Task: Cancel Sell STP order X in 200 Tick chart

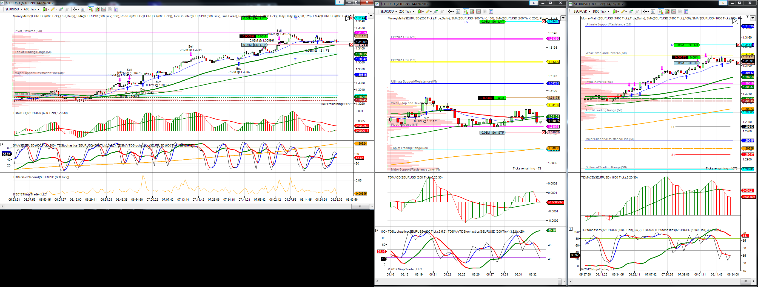Action: coord(543,132)
